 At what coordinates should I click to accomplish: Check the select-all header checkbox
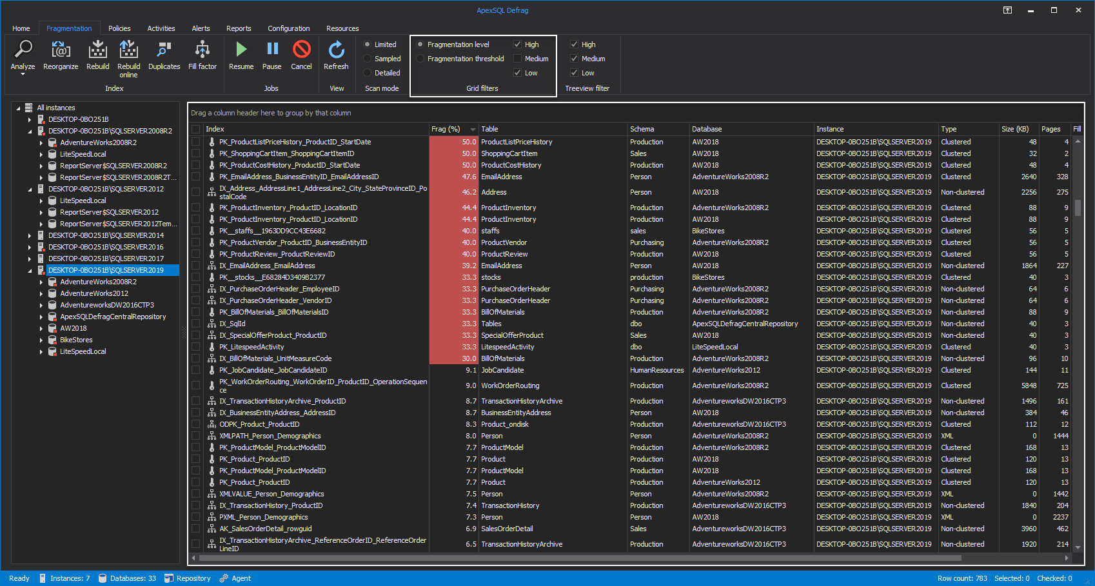pos(195,129)
